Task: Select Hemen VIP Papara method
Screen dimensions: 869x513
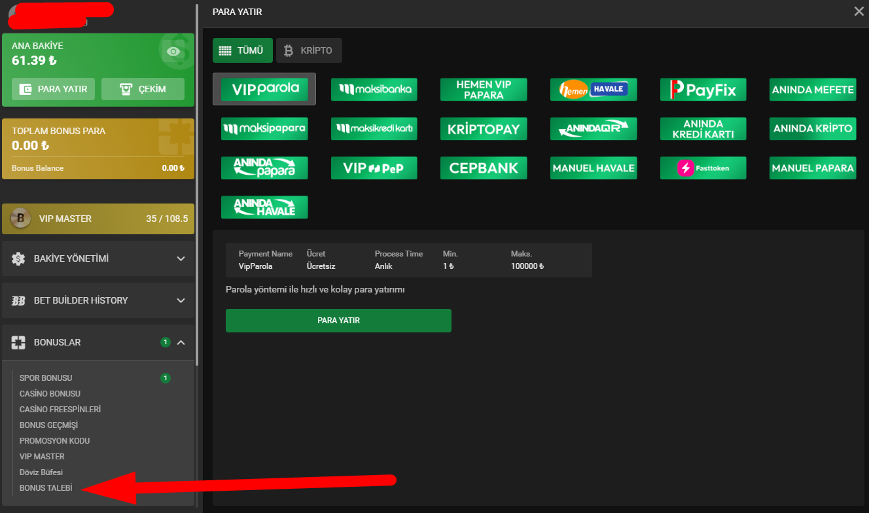Action: click(x=484, y=90)
